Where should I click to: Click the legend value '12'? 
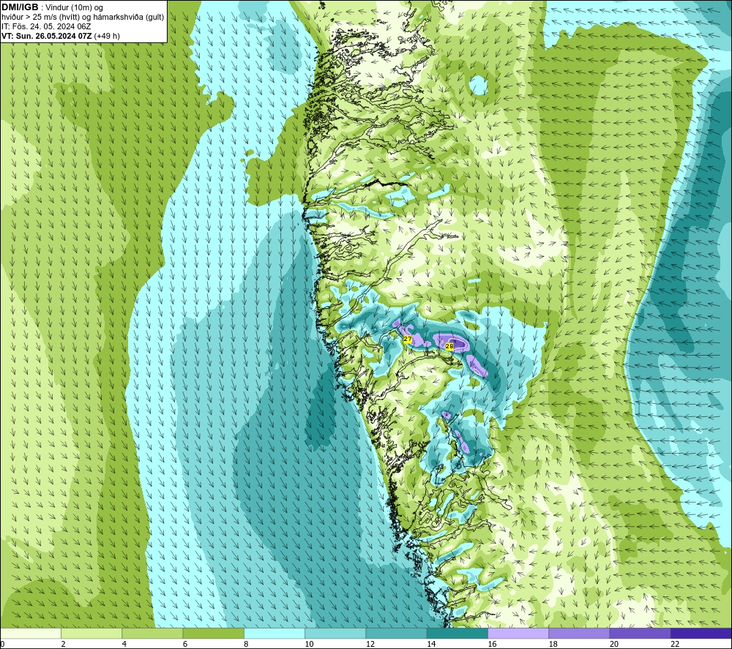point(370,644)
